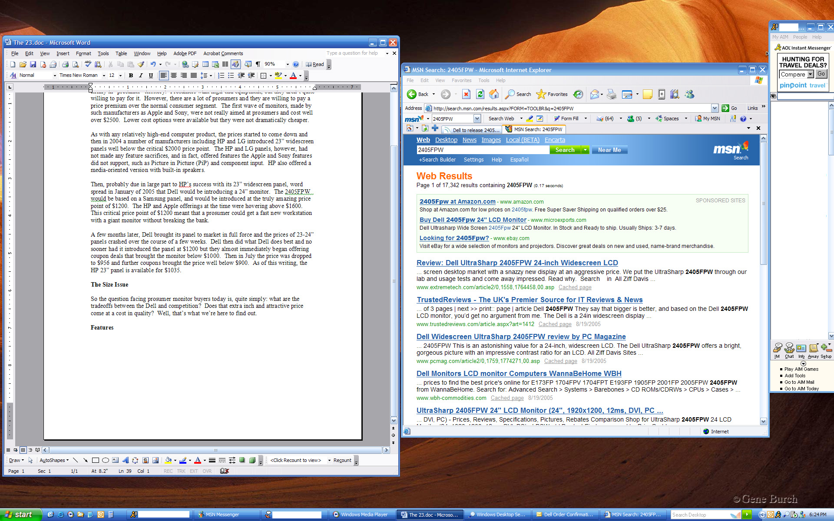Switch to 'Dell to release 2405...' tab

[472, 129]
